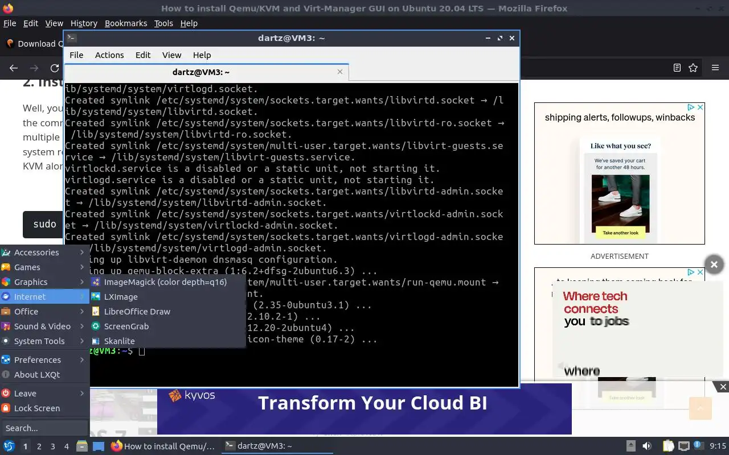729x455 pixels.
Task: Open the terminal View menu
Action: coord(171,55)
